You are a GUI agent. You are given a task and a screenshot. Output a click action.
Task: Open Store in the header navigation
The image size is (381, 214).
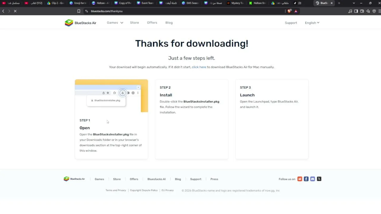coord(135,23)
